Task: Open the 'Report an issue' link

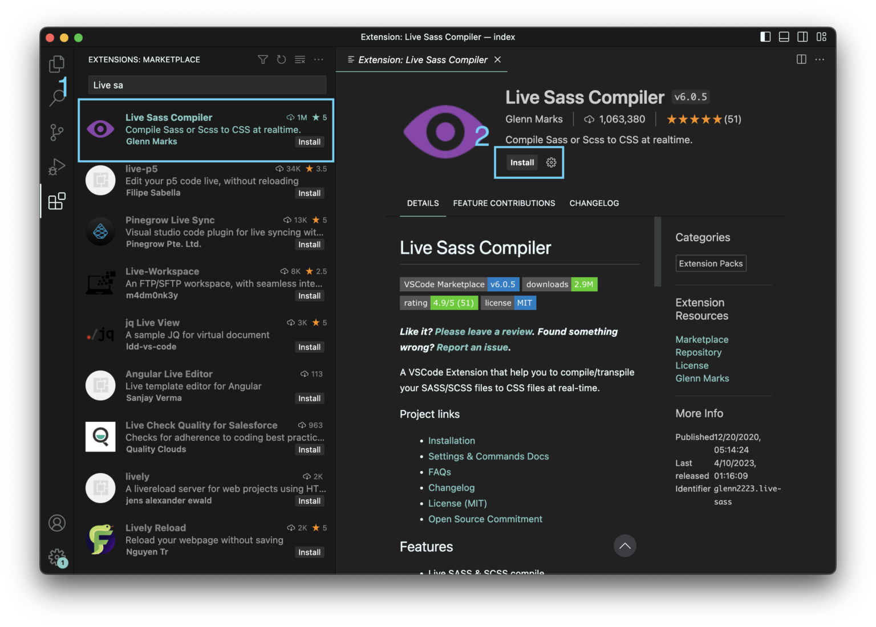Action: point(472,347)
